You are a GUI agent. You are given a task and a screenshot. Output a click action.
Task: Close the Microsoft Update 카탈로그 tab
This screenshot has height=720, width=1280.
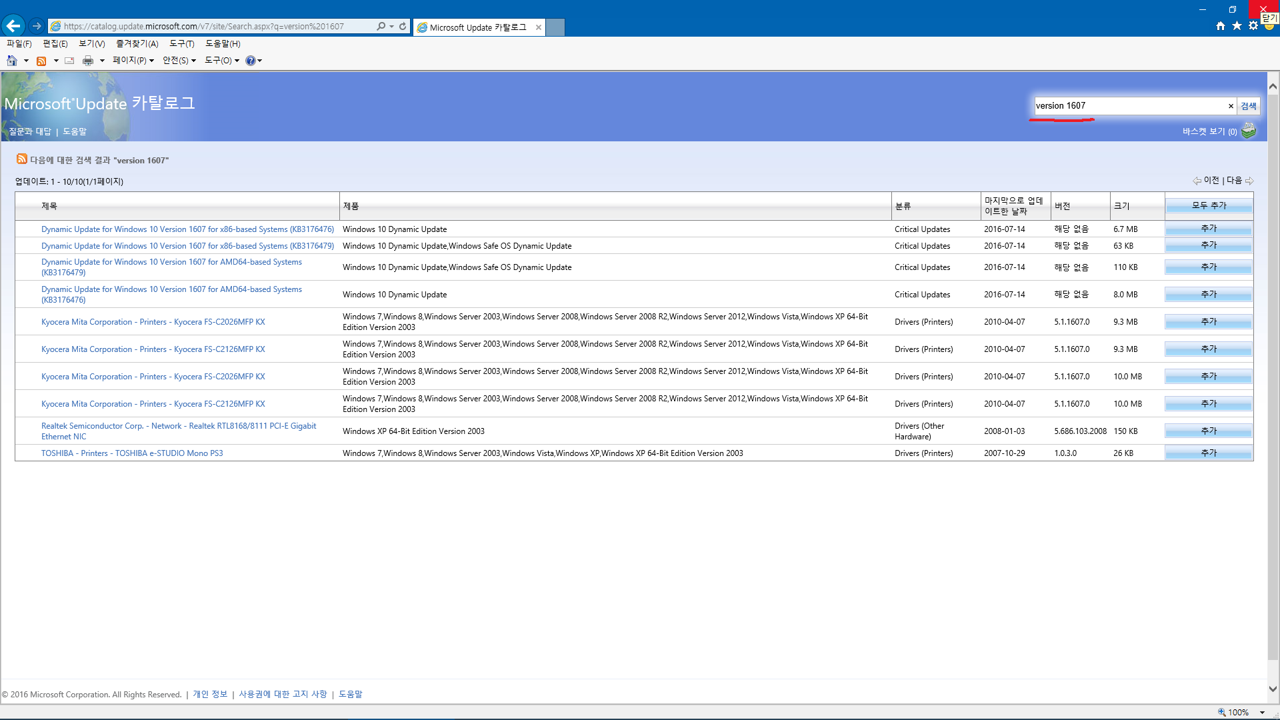click(538, 27)
